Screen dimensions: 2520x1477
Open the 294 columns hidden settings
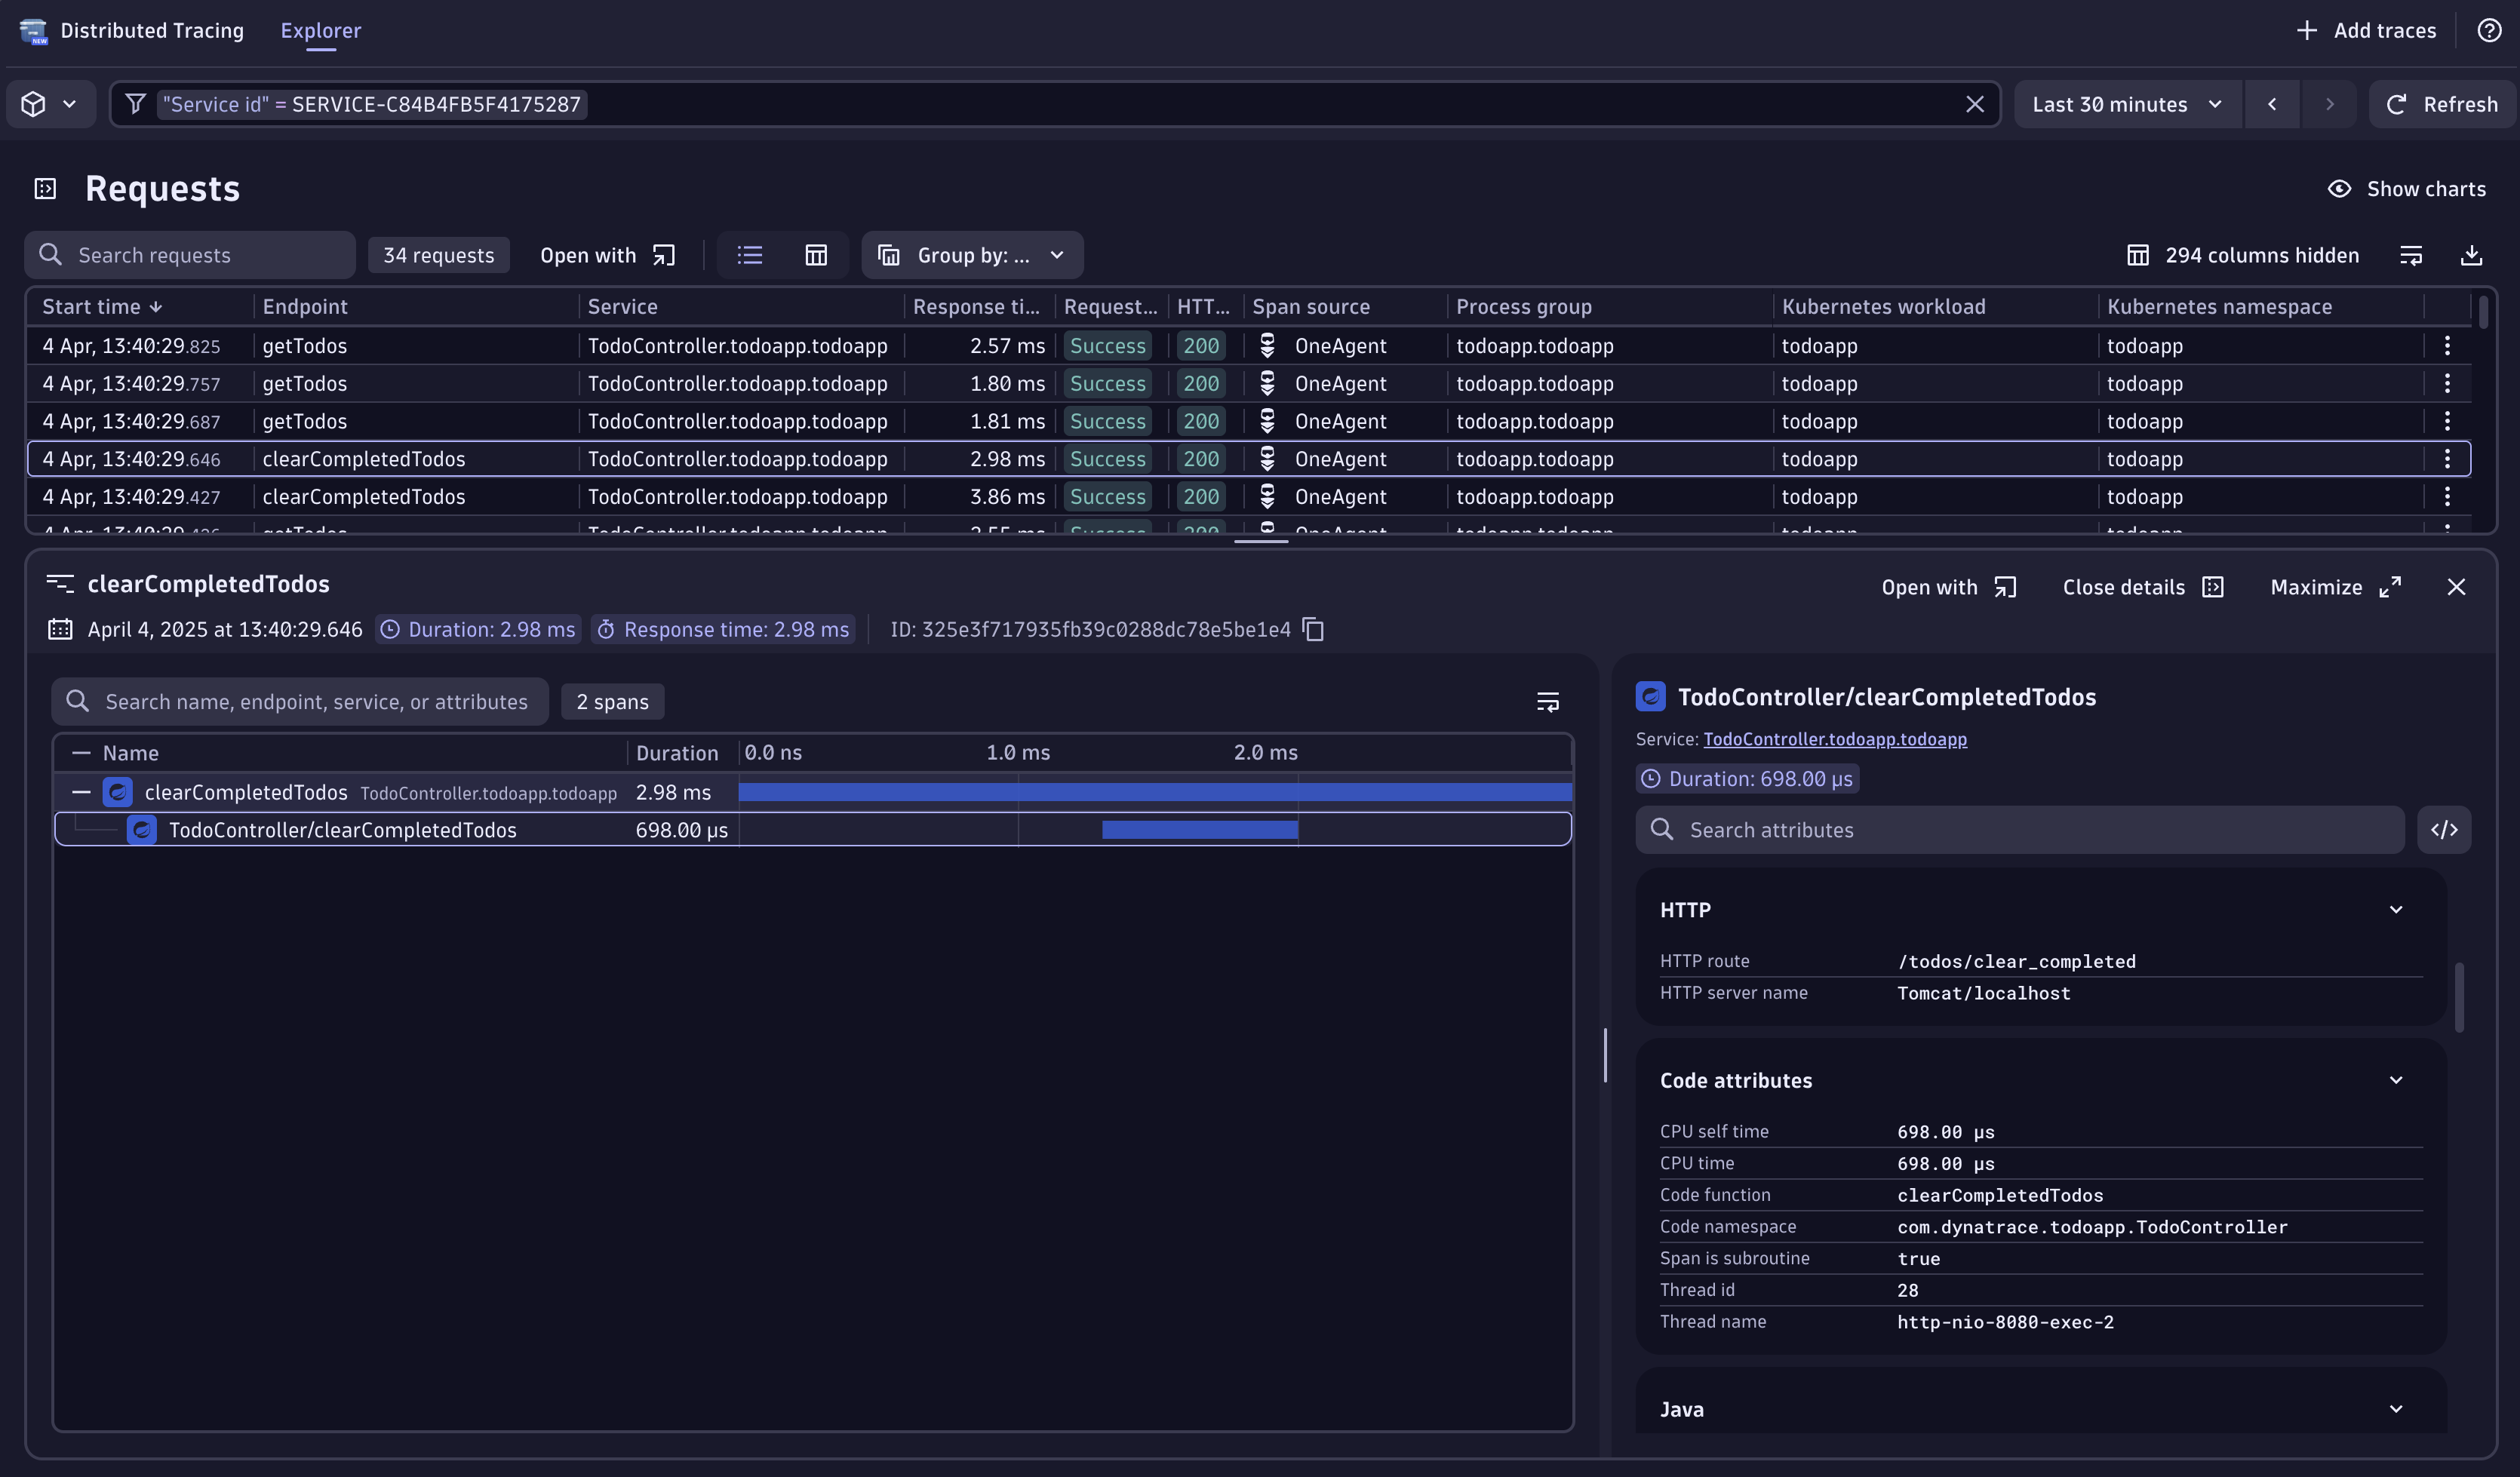pos(2242,255)
